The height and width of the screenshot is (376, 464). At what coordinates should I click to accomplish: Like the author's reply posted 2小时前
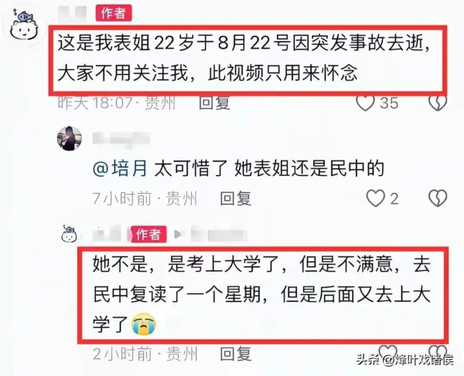click(388, 351)
